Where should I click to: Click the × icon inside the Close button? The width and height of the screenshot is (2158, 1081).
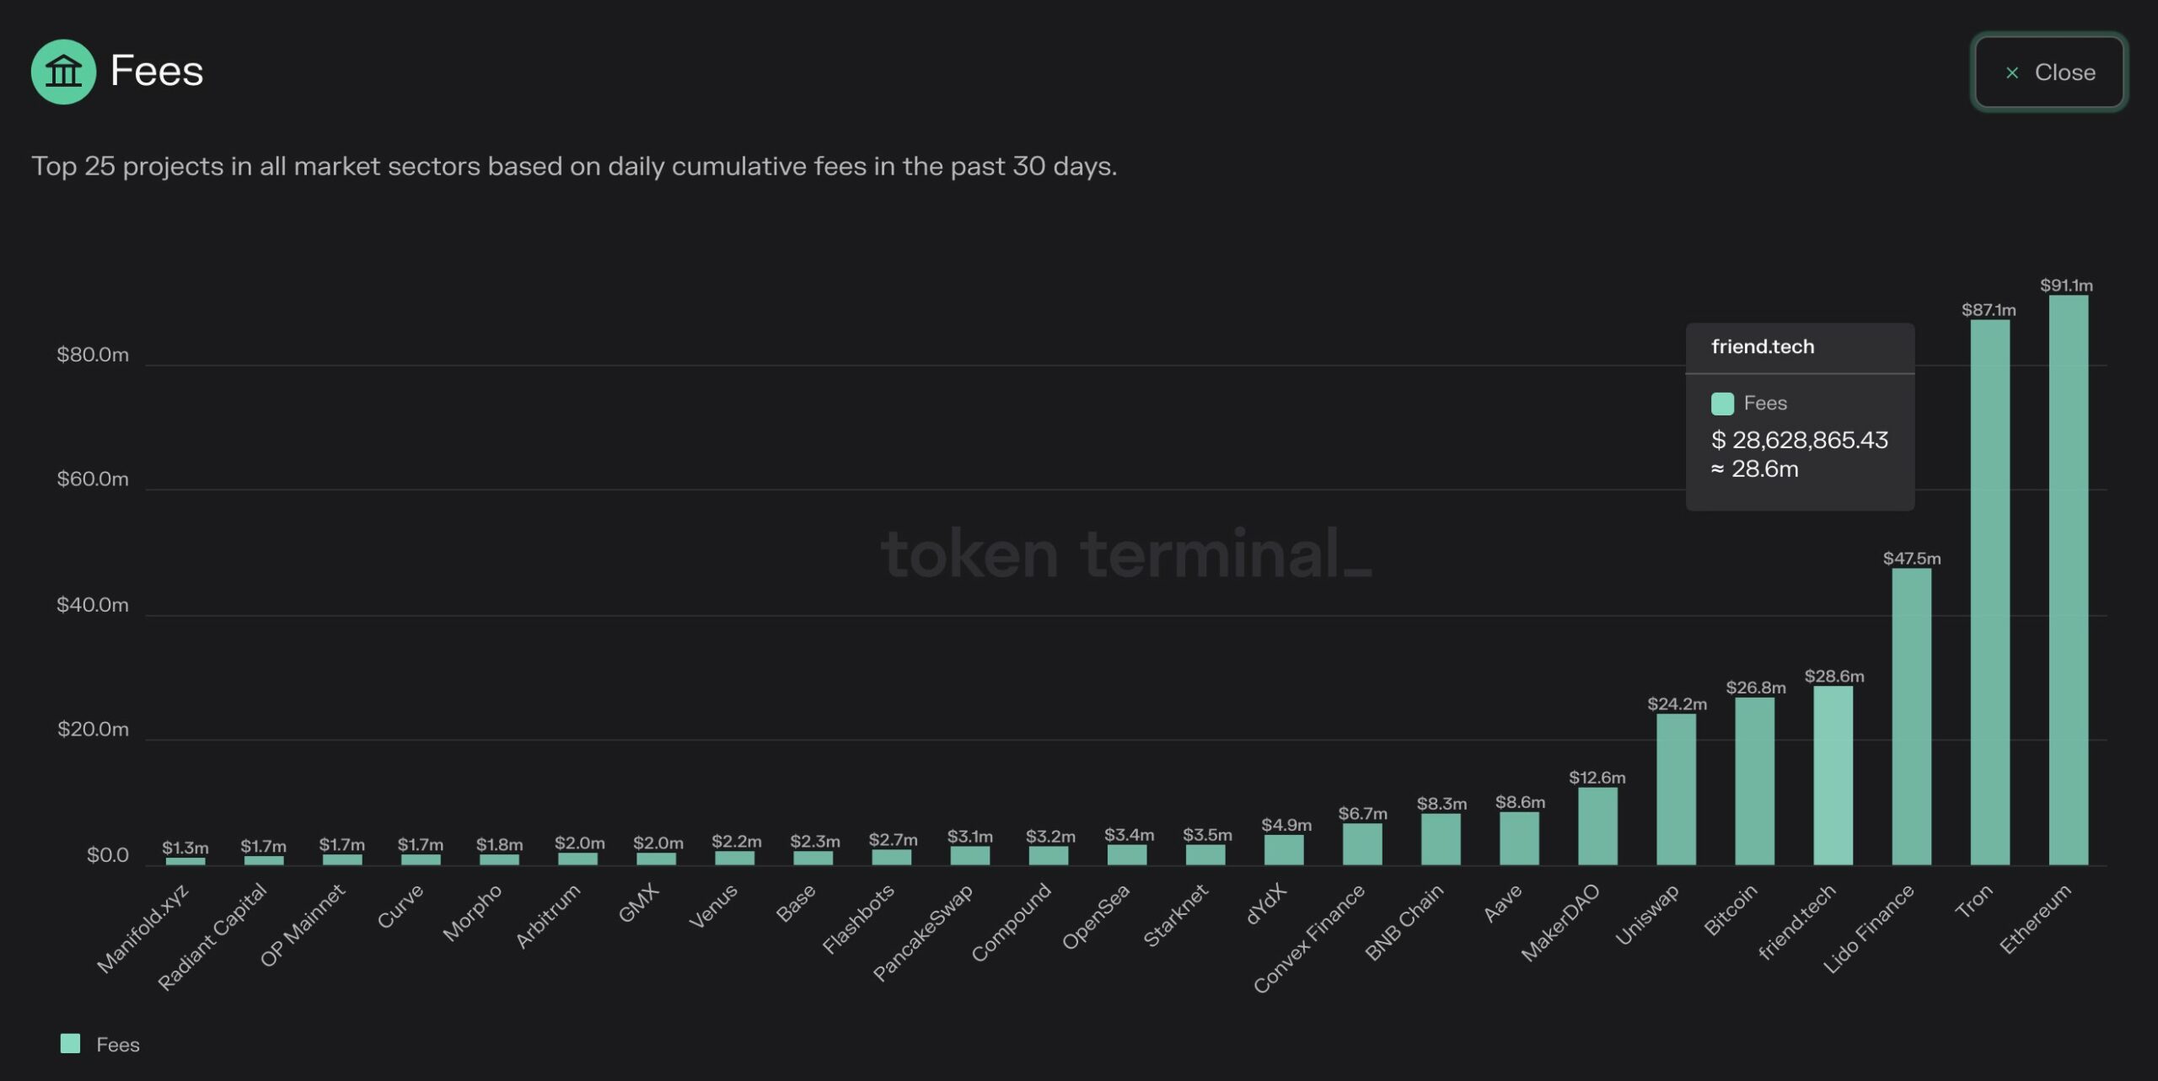[2012, 72]
